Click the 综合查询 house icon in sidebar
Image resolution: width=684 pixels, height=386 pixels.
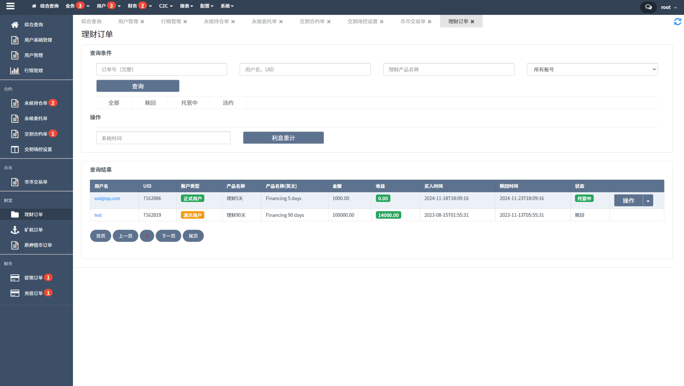(x=15, y=25)
